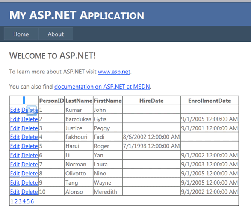Image resolution: width=251 pixels, height=206 pixels.
Task: Delete the Olivotto Nino row
Action: [x=29, y=174]
